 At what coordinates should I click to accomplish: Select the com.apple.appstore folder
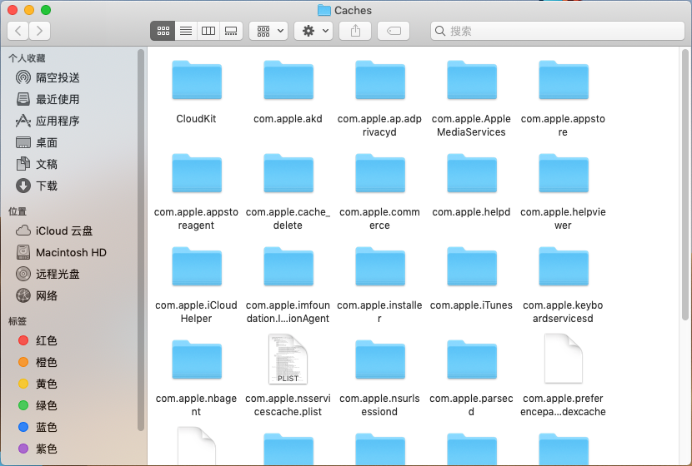click(x=564, y=81)
